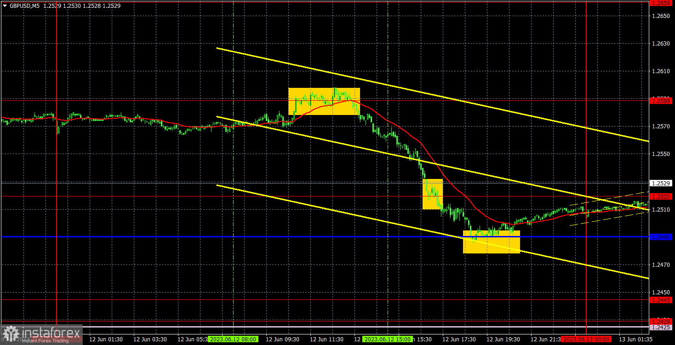Viewport: 675px width, 345px height.
Task: Select the yellow rectangle near the 1.2589 level
Action: click(x=324, y=101)
